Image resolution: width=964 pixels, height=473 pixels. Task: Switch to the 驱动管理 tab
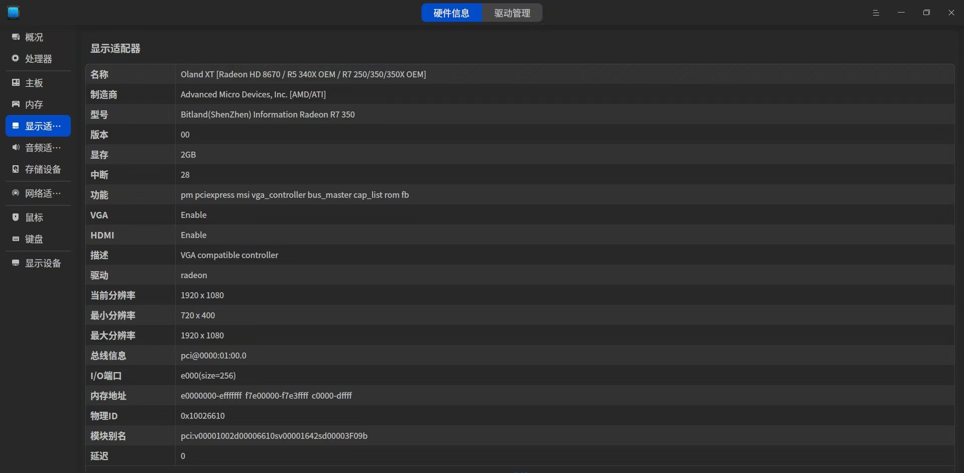point(512,13)
